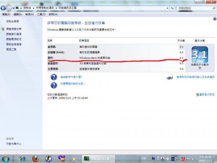Open breadcrumb arrow before 控制台
Image resolution: width=217 pixels, height=163 pixels.
21,8
